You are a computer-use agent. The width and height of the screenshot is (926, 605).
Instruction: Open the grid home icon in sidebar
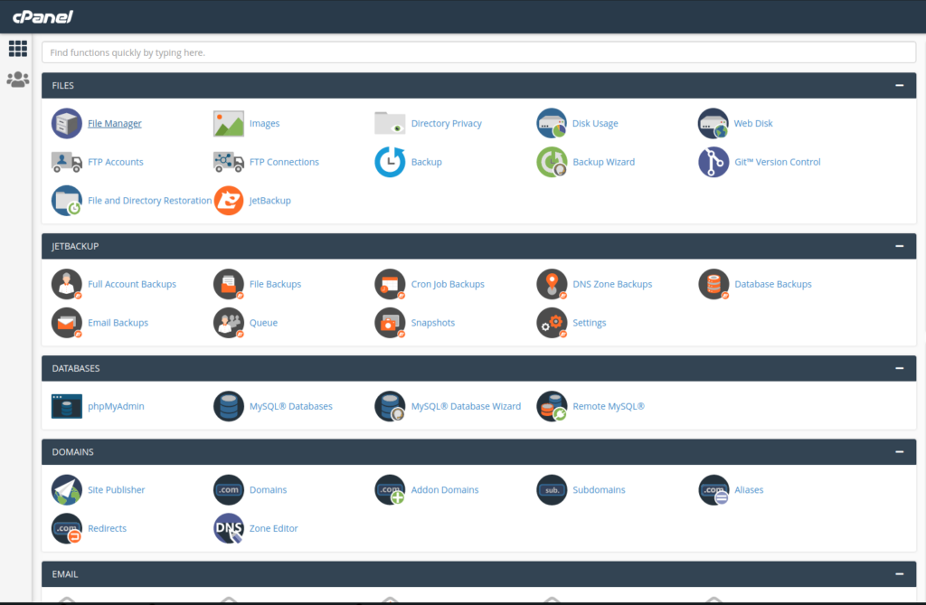[18, 49]
